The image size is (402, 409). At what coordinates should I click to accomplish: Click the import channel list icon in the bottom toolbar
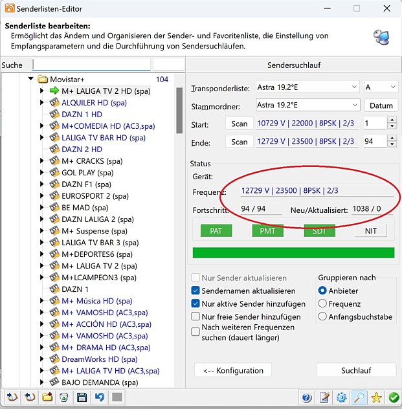[x=12, y=397]
